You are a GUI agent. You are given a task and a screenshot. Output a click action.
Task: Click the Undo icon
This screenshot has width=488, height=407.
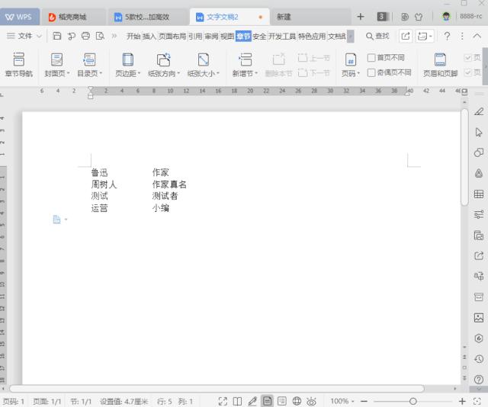71,36
